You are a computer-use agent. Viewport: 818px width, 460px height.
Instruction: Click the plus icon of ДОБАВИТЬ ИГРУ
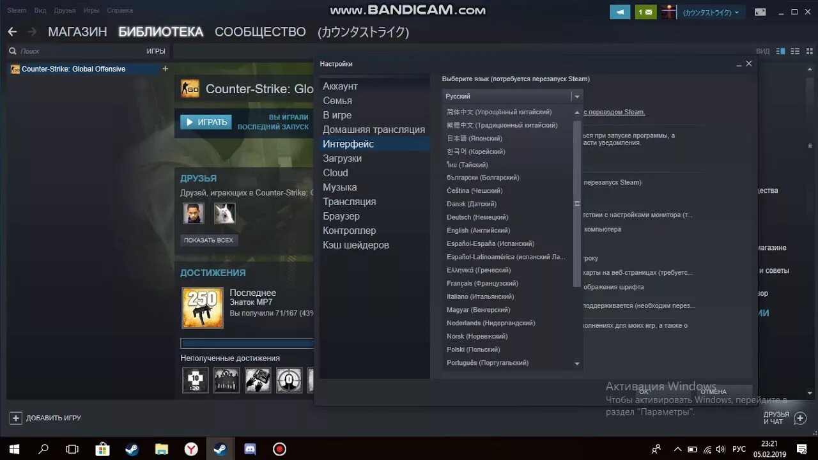tap(16, 418)
